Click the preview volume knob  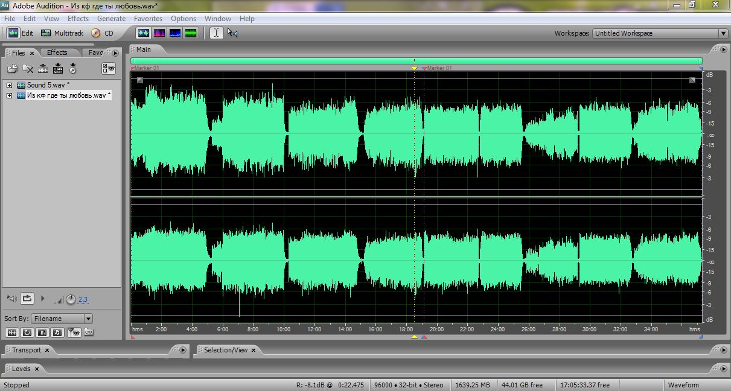click(71, 299)
